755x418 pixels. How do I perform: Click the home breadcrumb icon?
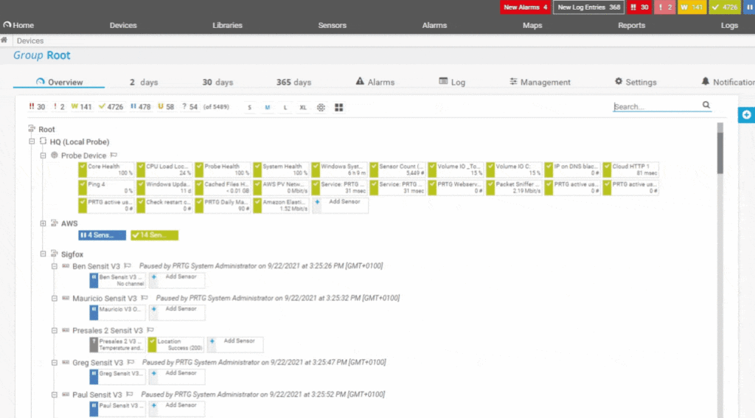click(4, 41)
